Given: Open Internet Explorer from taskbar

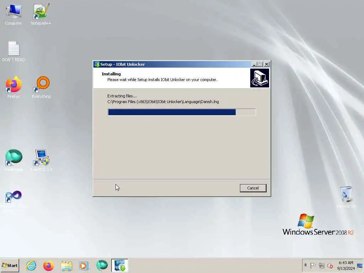Looking at the screenshot, I should (31, 265).
